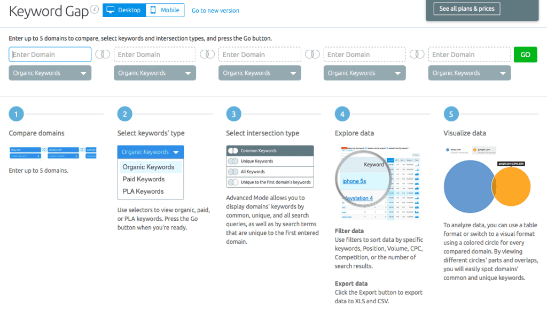Click intersection circles icon after second domain field

coord(207,55)
